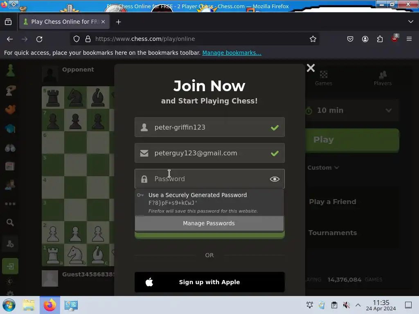Bookmark this page with the star icon
The image size is (419, 314).
pos(313,39)
